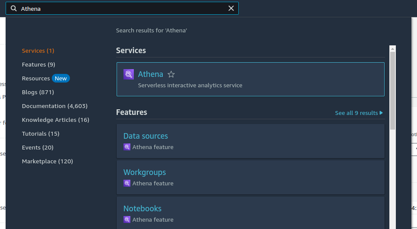Open Notebooks feature
Image resolution: width=417 pixels, height=229 pixels.
(142, 209)
